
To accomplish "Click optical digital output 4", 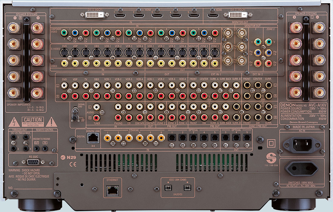I will point(236,138).
